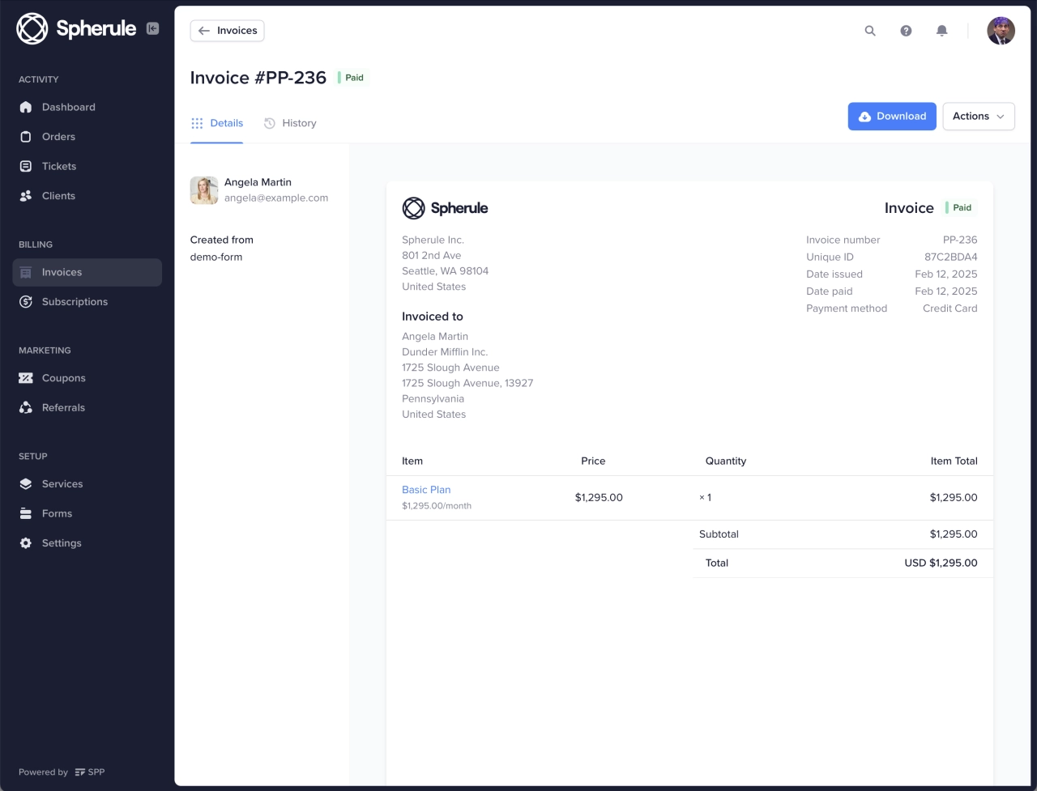
Task: Click the Invoice #PP-236 page heading
Action: tap(258, 78)
